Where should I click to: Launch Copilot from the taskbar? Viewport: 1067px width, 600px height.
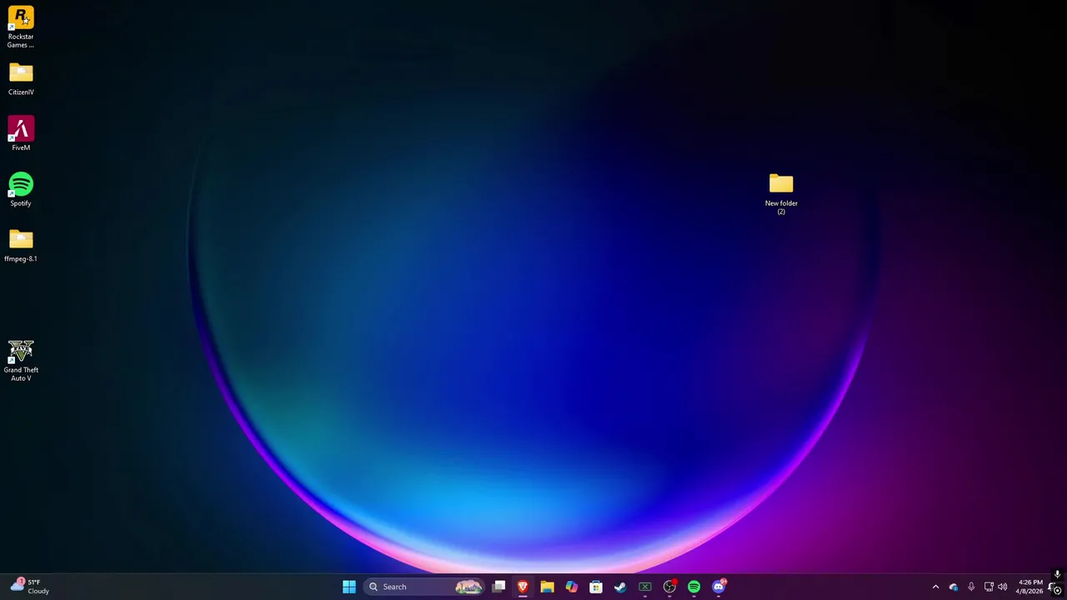pos(571,587)
